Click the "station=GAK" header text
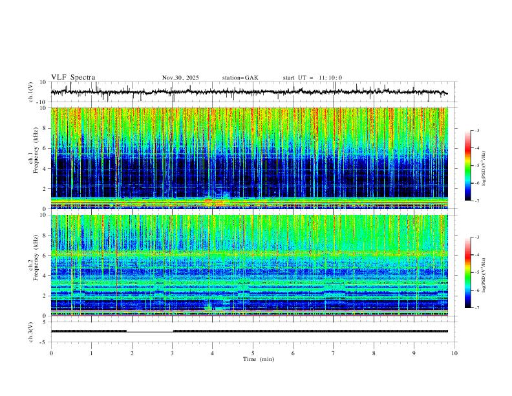This screenshot has width=512, height=396. pyautogui.click(x=240, y=78)
